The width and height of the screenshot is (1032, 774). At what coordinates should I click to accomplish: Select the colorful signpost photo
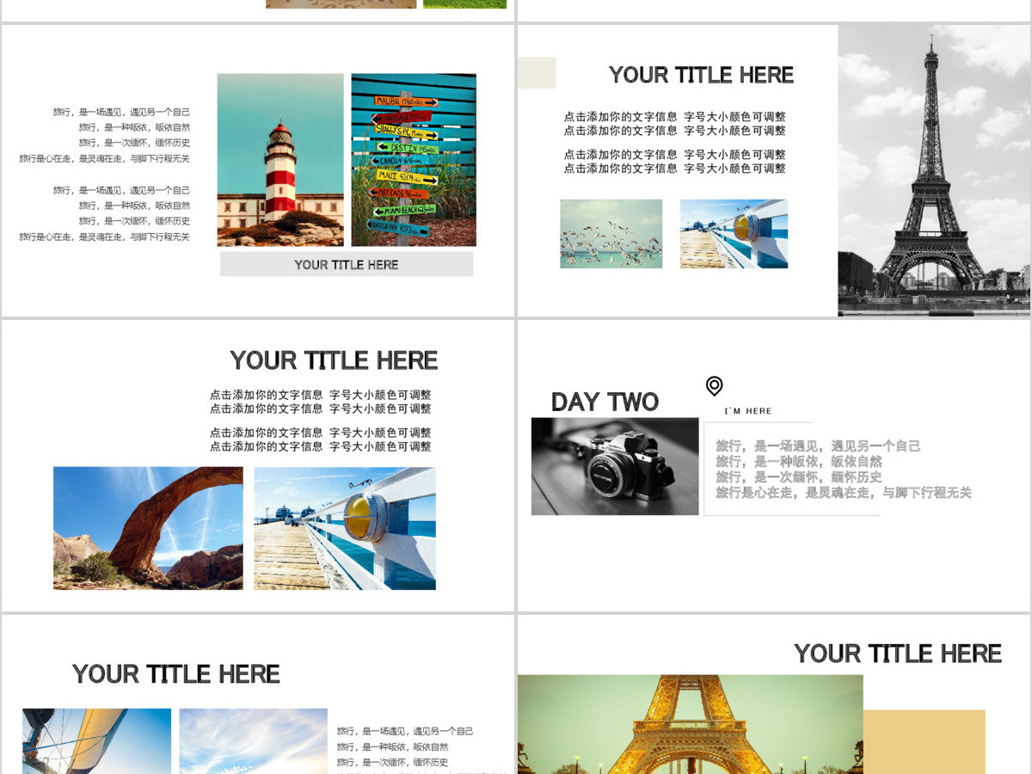(414, 160)
